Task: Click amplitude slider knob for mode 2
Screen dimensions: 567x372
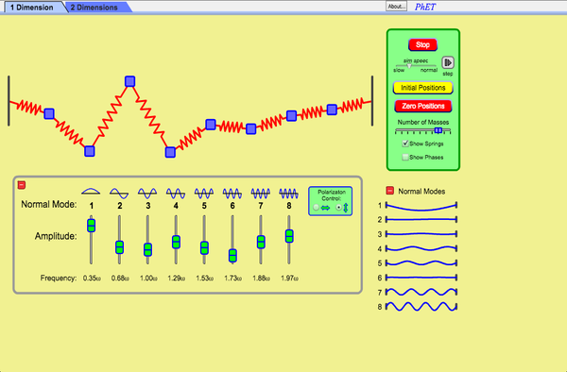Action: click(119, 247)
